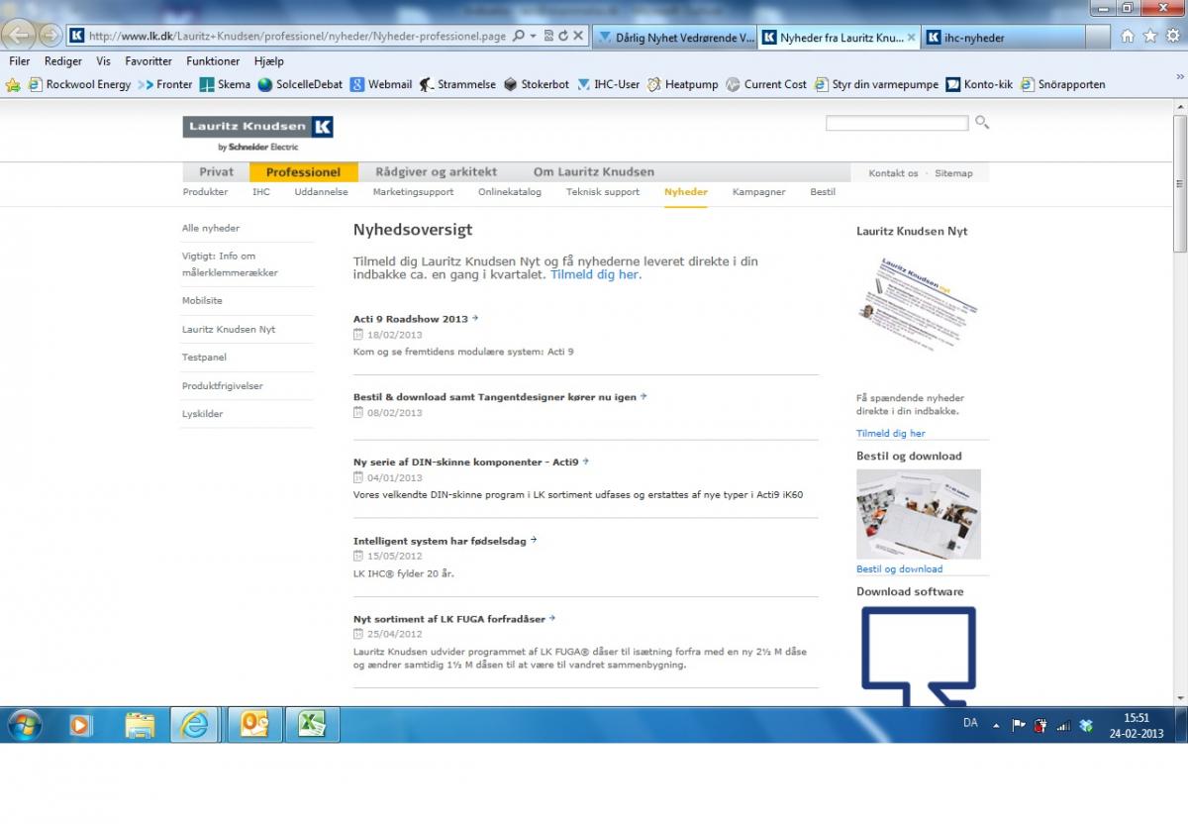Click the IE Home icon
The image size is (1188, 824).
click(x=1128, y=37)
